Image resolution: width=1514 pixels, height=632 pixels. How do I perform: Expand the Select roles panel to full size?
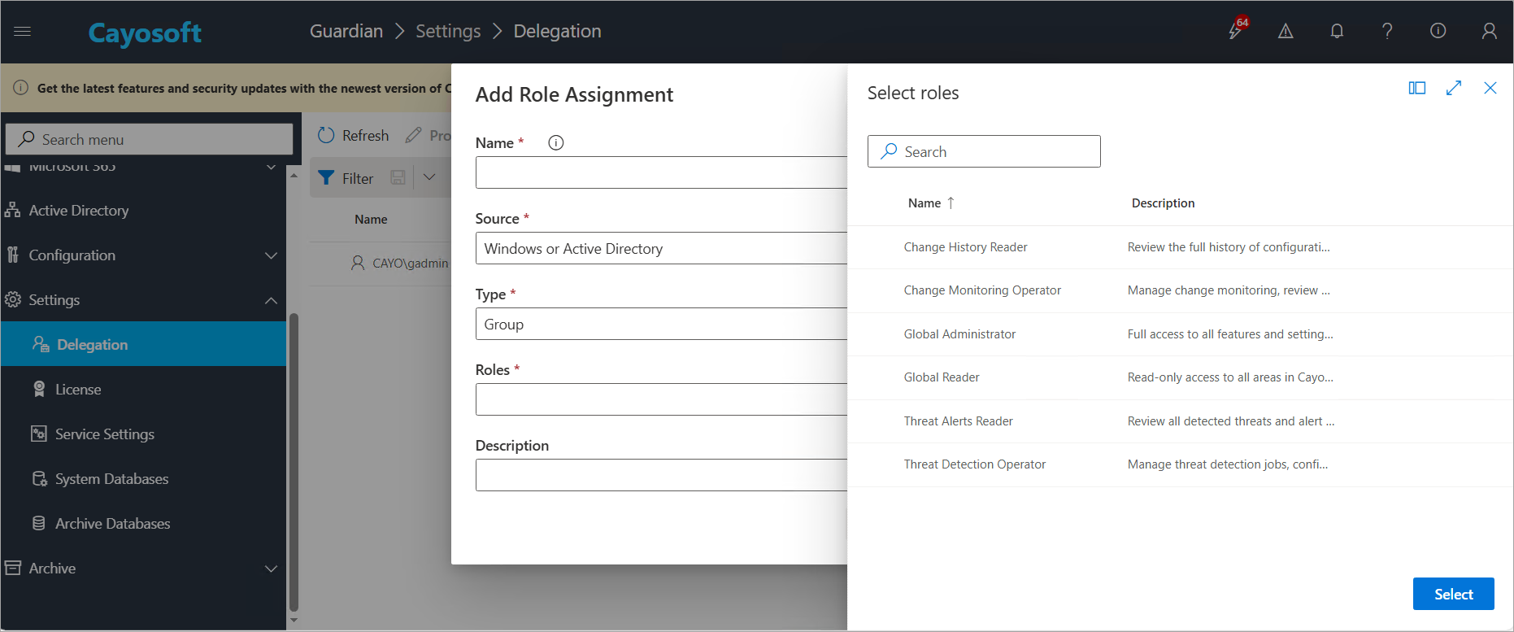click(x=1454, y=88)
